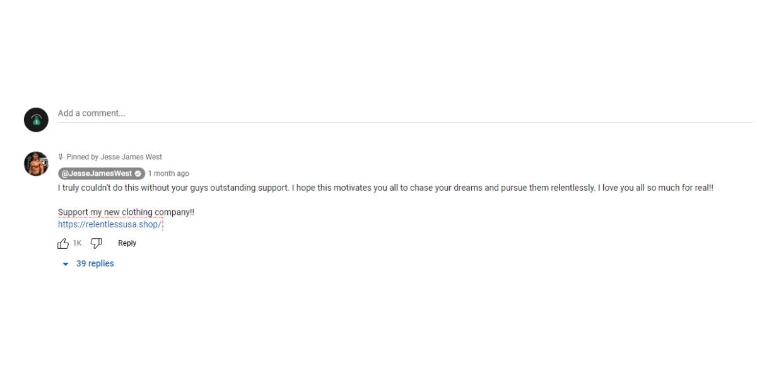Click the '1 month ago' timestamp

tap(168, 174)
